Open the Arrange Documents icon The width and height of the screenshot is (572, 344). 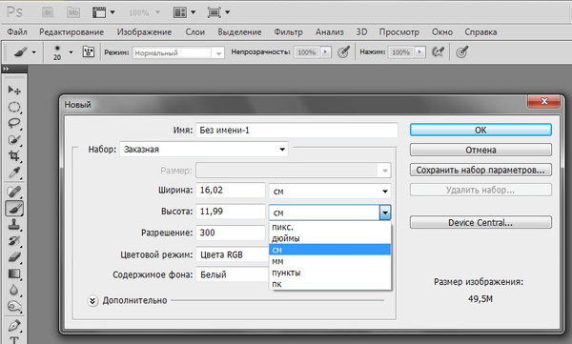pos(184,12)
